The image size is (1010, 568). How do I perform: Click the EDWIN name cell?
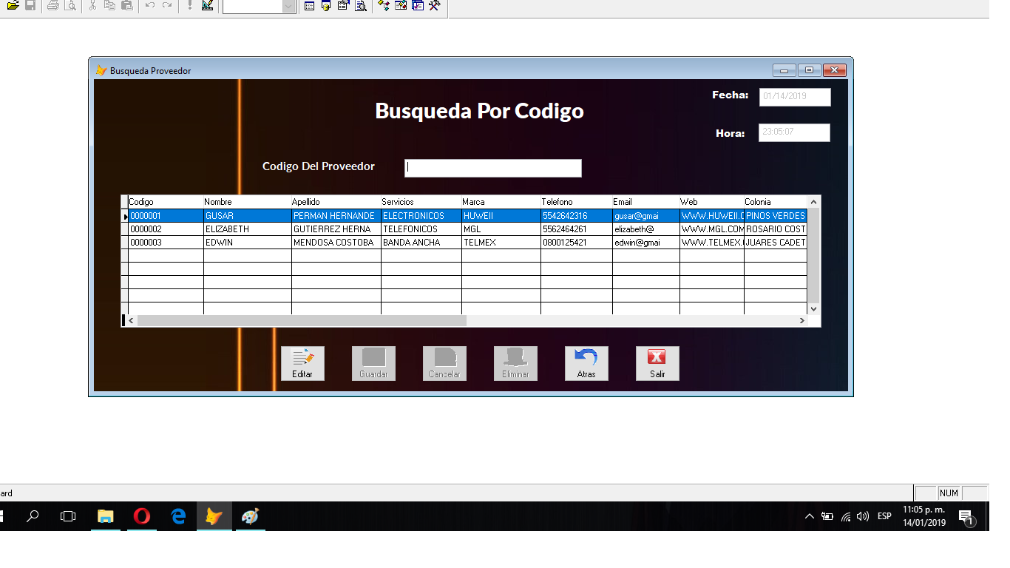point(247,243)
